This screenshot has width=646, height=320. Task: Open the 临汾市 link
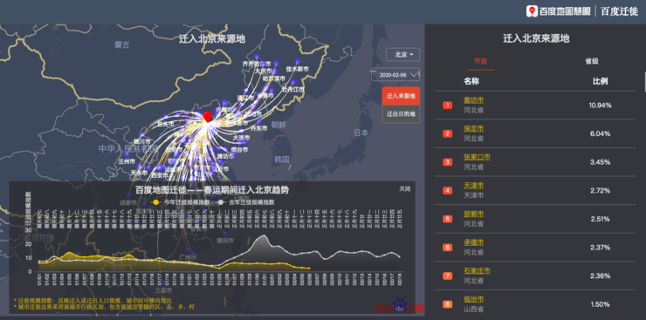tap(473, 299)
